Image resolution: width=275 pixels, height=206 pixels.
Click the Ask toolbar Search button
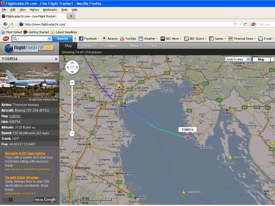63,38
